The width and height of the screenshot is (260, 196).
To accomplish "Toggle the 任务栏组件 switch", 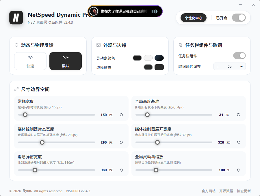I will pyautogui.click(x=239, y=56).
